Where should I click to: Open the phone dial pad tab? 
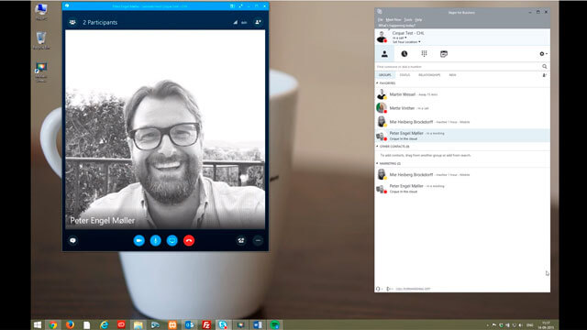tap(424, 54)
